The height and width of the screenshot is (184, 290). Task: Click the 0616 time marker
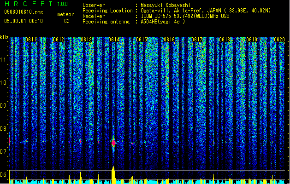coord(169,40)
